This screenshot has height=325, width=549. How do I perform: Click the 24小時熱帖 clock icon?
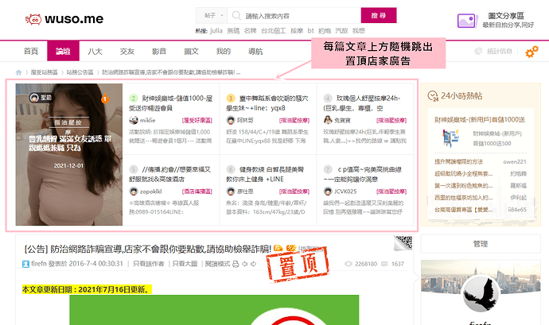pyautogui.click(x=433, y=96)
